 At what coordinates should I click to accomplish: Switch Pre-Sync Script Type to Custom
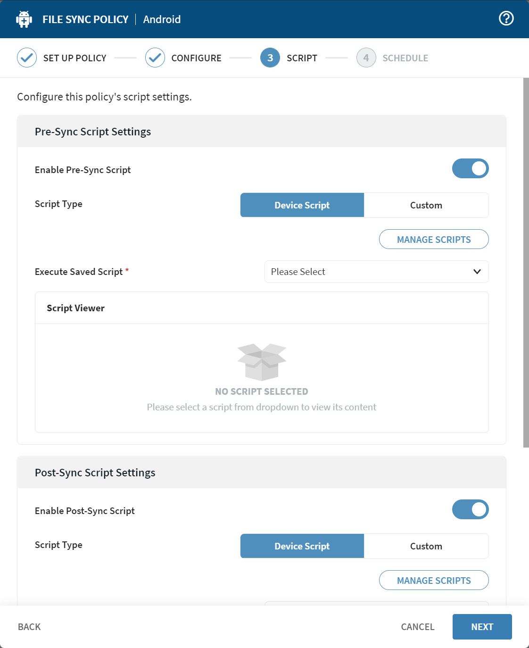[x=426, y=205]
